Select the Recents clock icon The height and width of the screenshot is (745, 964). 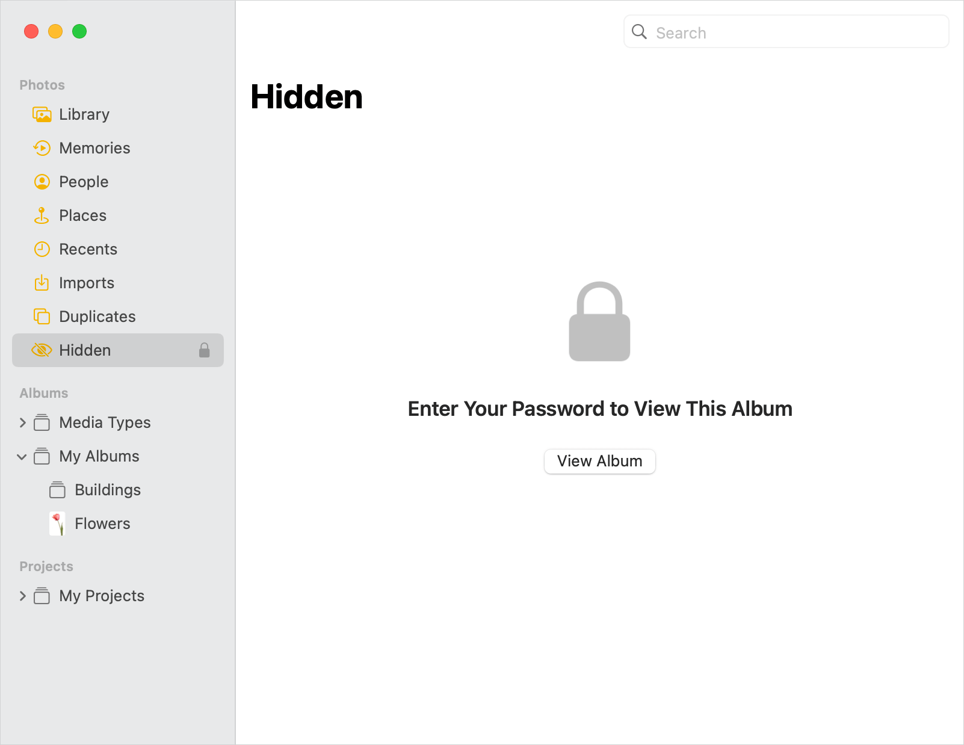point(42,249)
